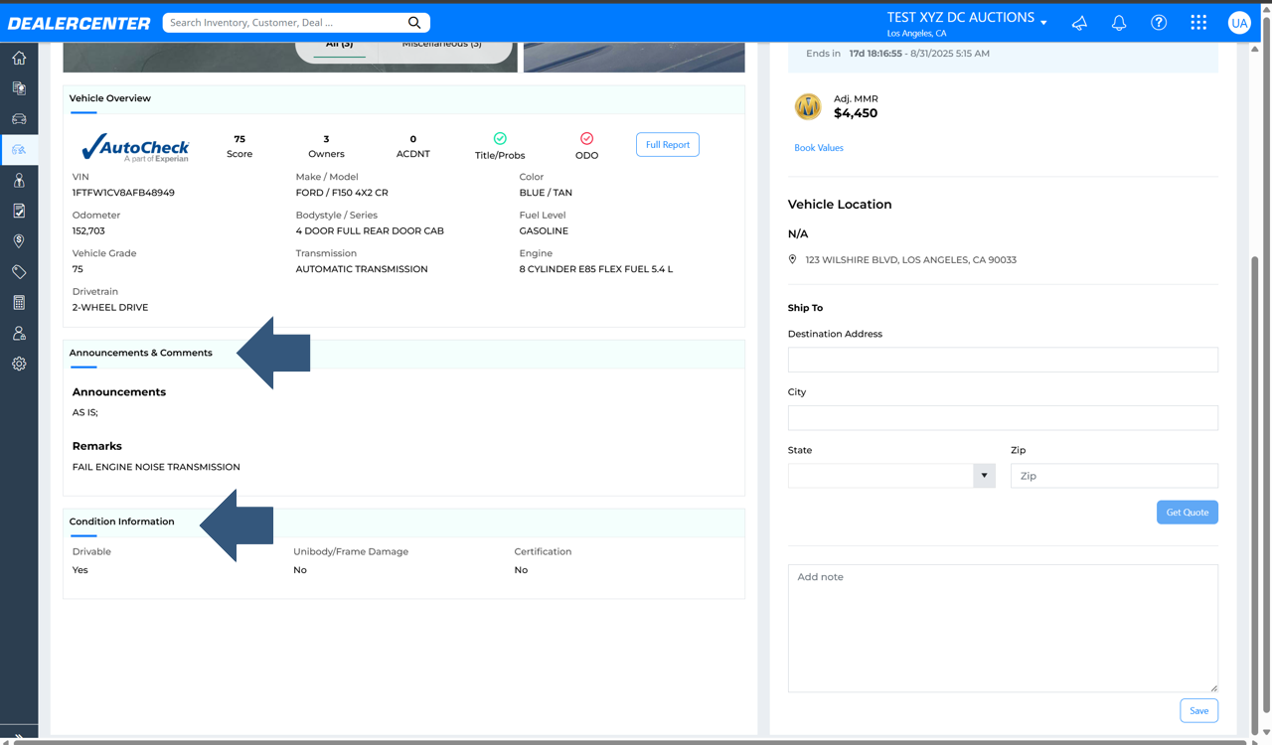Open the customer person icon in the sidebar
This screenshot has height=745, width=1272.
(19, 181)
